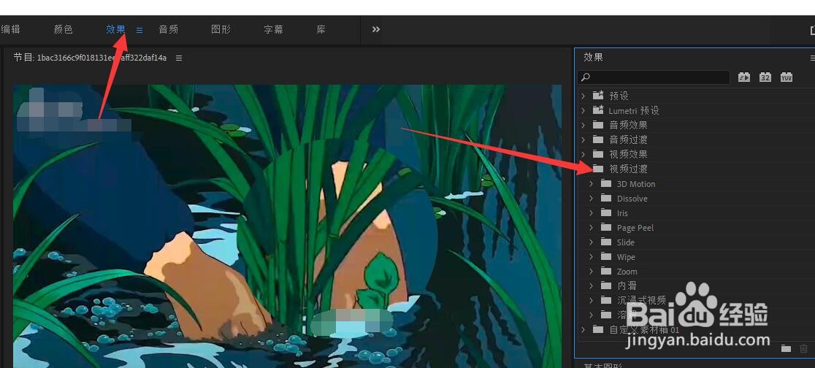The width and height of the screenshot is (815, 368).
Task: Toggle the 32-bit color effects filter
Action: (765, 77)
